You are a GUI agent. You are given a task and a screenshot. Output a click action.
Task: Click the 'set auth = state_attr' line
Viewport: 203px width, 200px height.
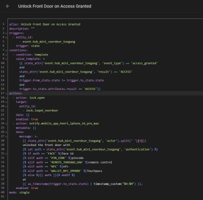pyautogui.click(x=90, y=149)
